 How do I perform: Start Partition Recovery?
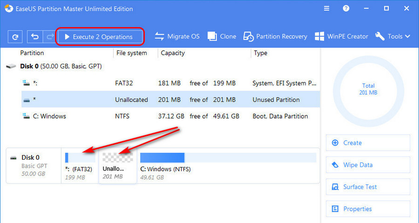[x=275, y=36]
